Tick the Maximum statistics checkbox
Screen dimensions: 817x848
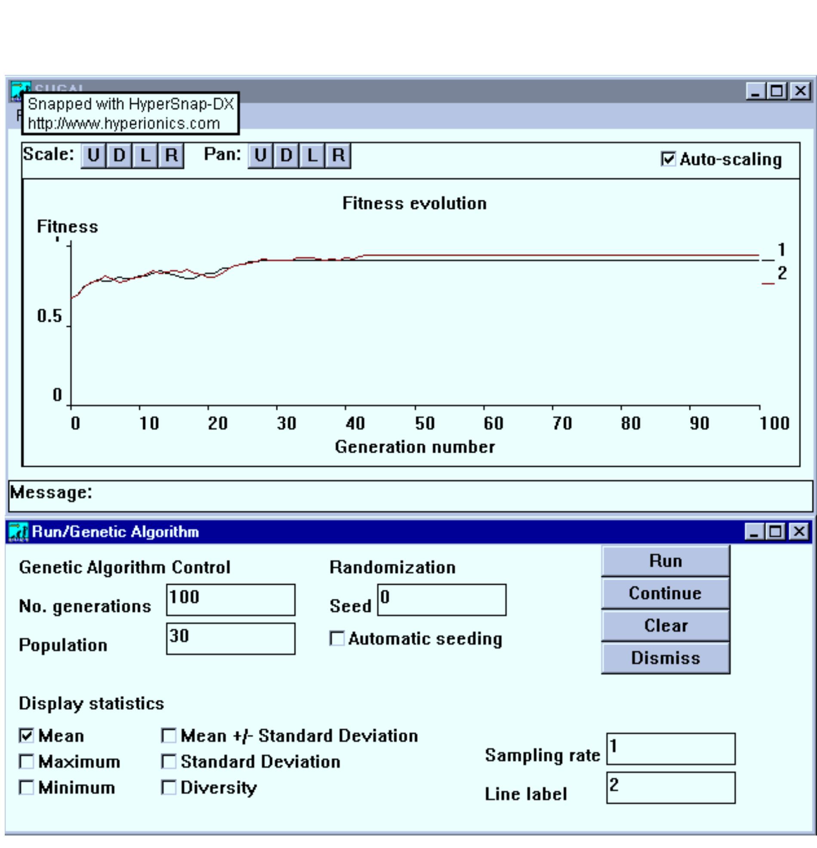pos(26,761)
